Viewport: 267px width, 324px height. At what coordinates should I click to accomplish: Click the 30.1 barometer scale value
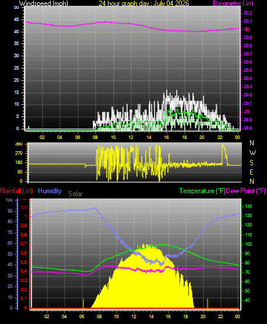pos(248,21)
